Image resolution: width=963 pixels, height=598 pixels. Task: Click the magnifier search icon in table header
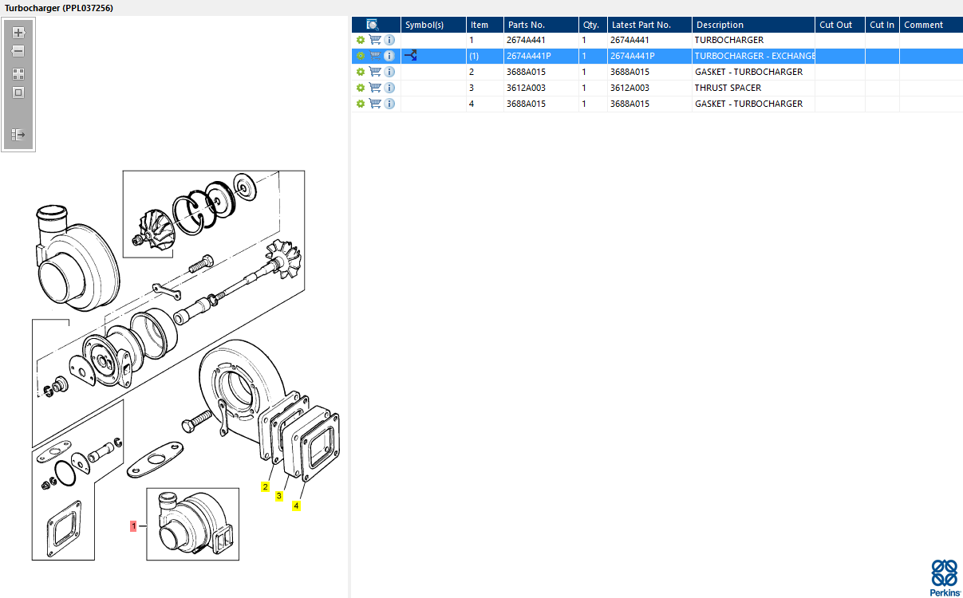pos(373,25)
